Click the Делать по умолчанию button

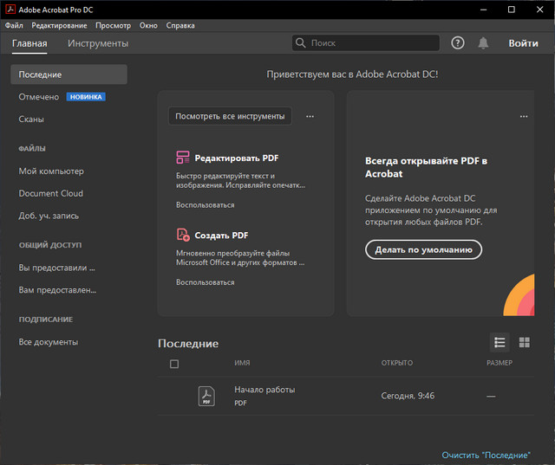(423, 249)
